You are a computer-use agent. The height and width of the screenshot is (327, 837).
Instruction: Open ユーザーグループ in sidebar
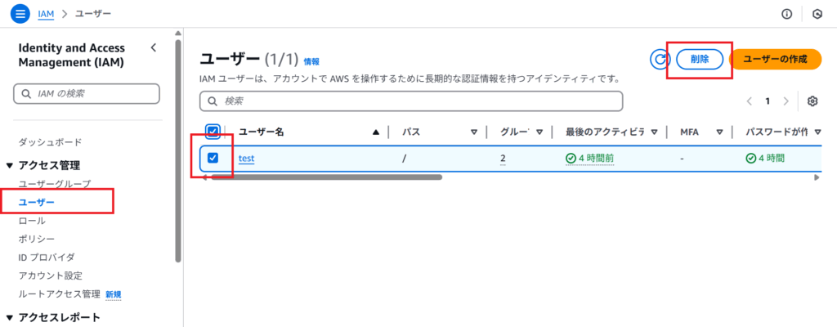[55, 184]
